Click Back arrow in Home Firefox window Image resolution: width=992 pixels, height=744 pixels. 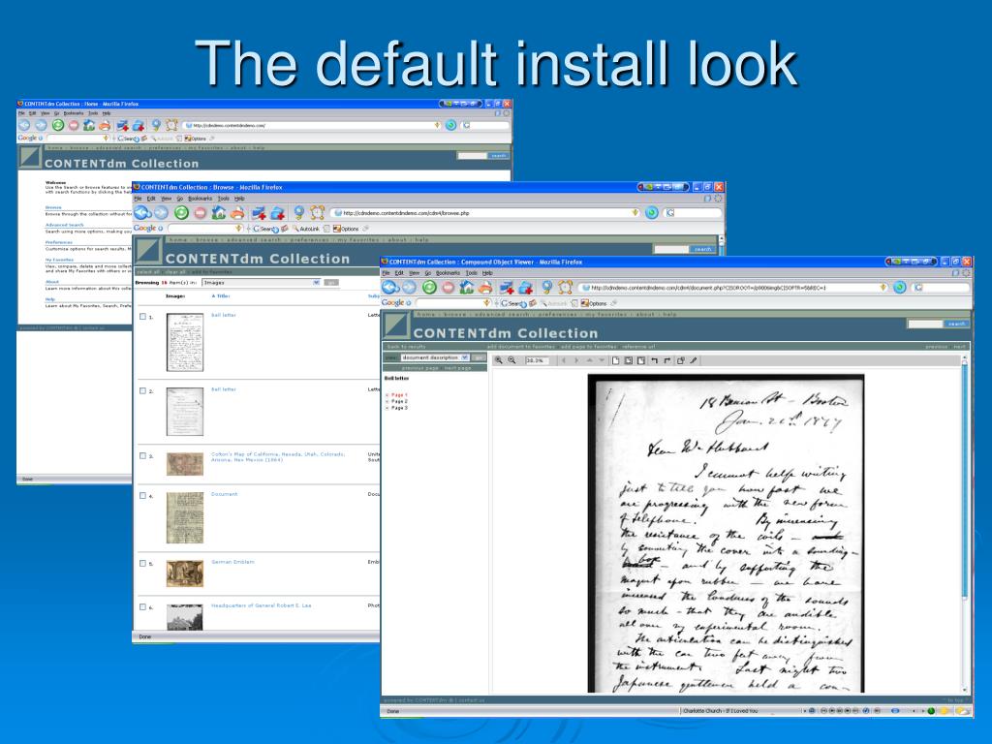click(x=24, y=125)
